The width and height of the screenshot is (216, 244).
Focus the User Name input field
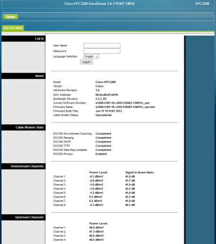point(102,45)
